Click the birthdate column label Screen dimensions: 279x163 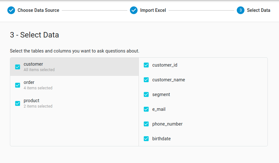(x=161, y=139)
